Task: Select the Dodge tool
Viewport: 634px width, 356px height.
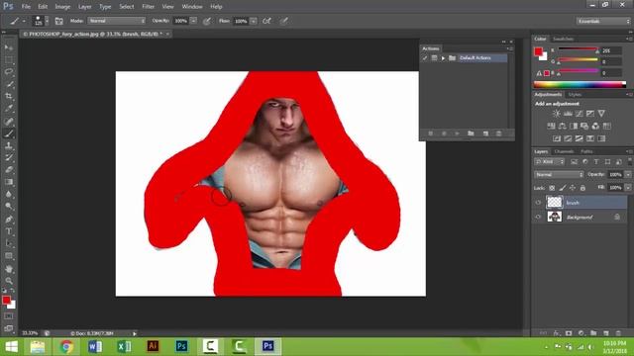Action: tap(9, 207)
